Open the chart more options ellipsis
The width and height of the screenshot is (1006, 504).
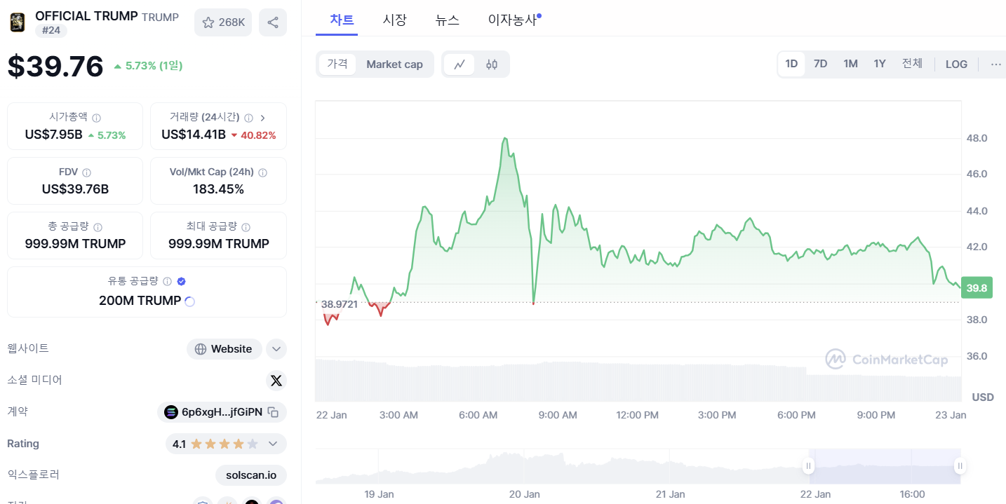pyautogui.click(x=995, y=64)
